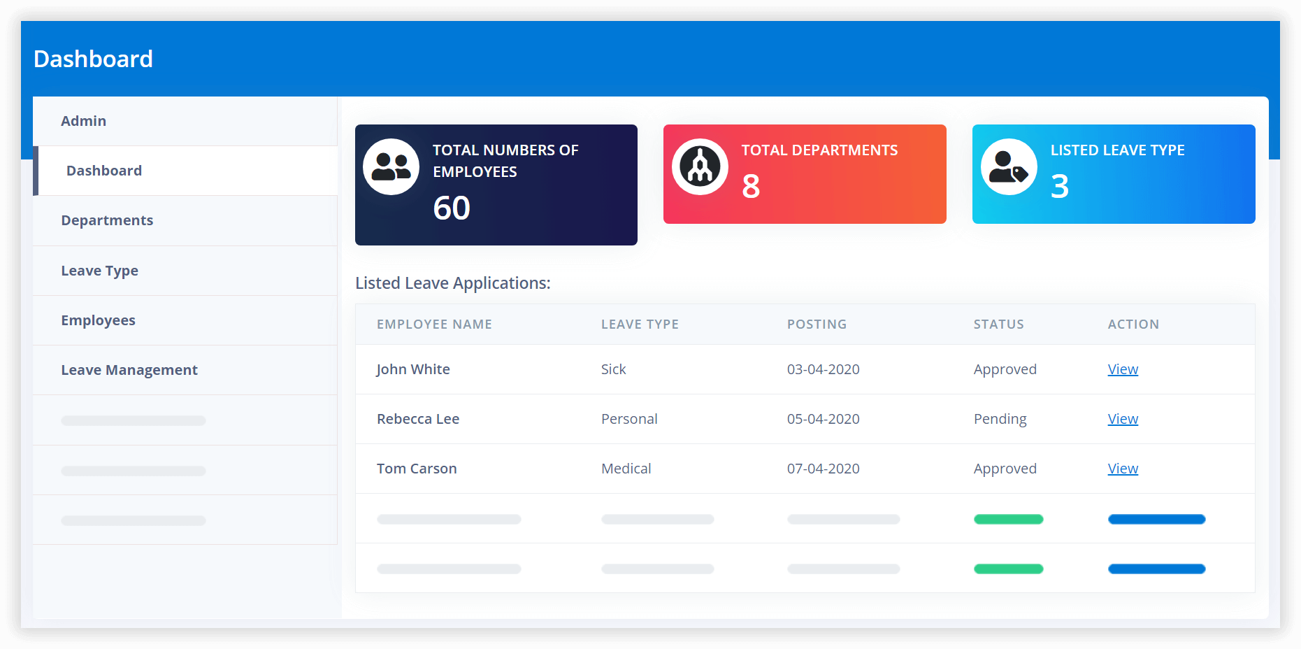Open Leave Type in the sidebar
Screen dimensions: 1301x649
[185, 271]
